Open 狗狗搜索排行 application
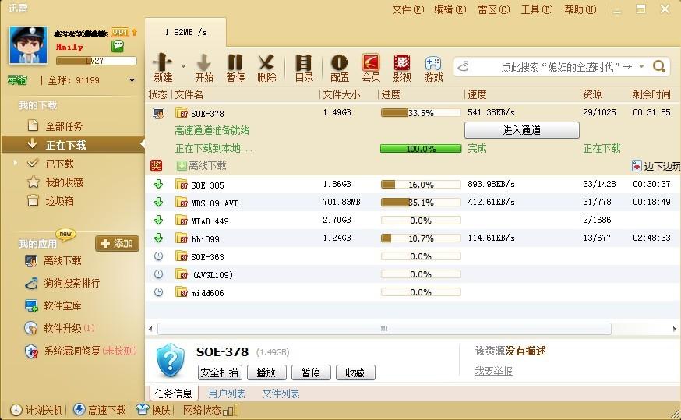The height and width of the screenshot is (420, 681). coord(72,283)
